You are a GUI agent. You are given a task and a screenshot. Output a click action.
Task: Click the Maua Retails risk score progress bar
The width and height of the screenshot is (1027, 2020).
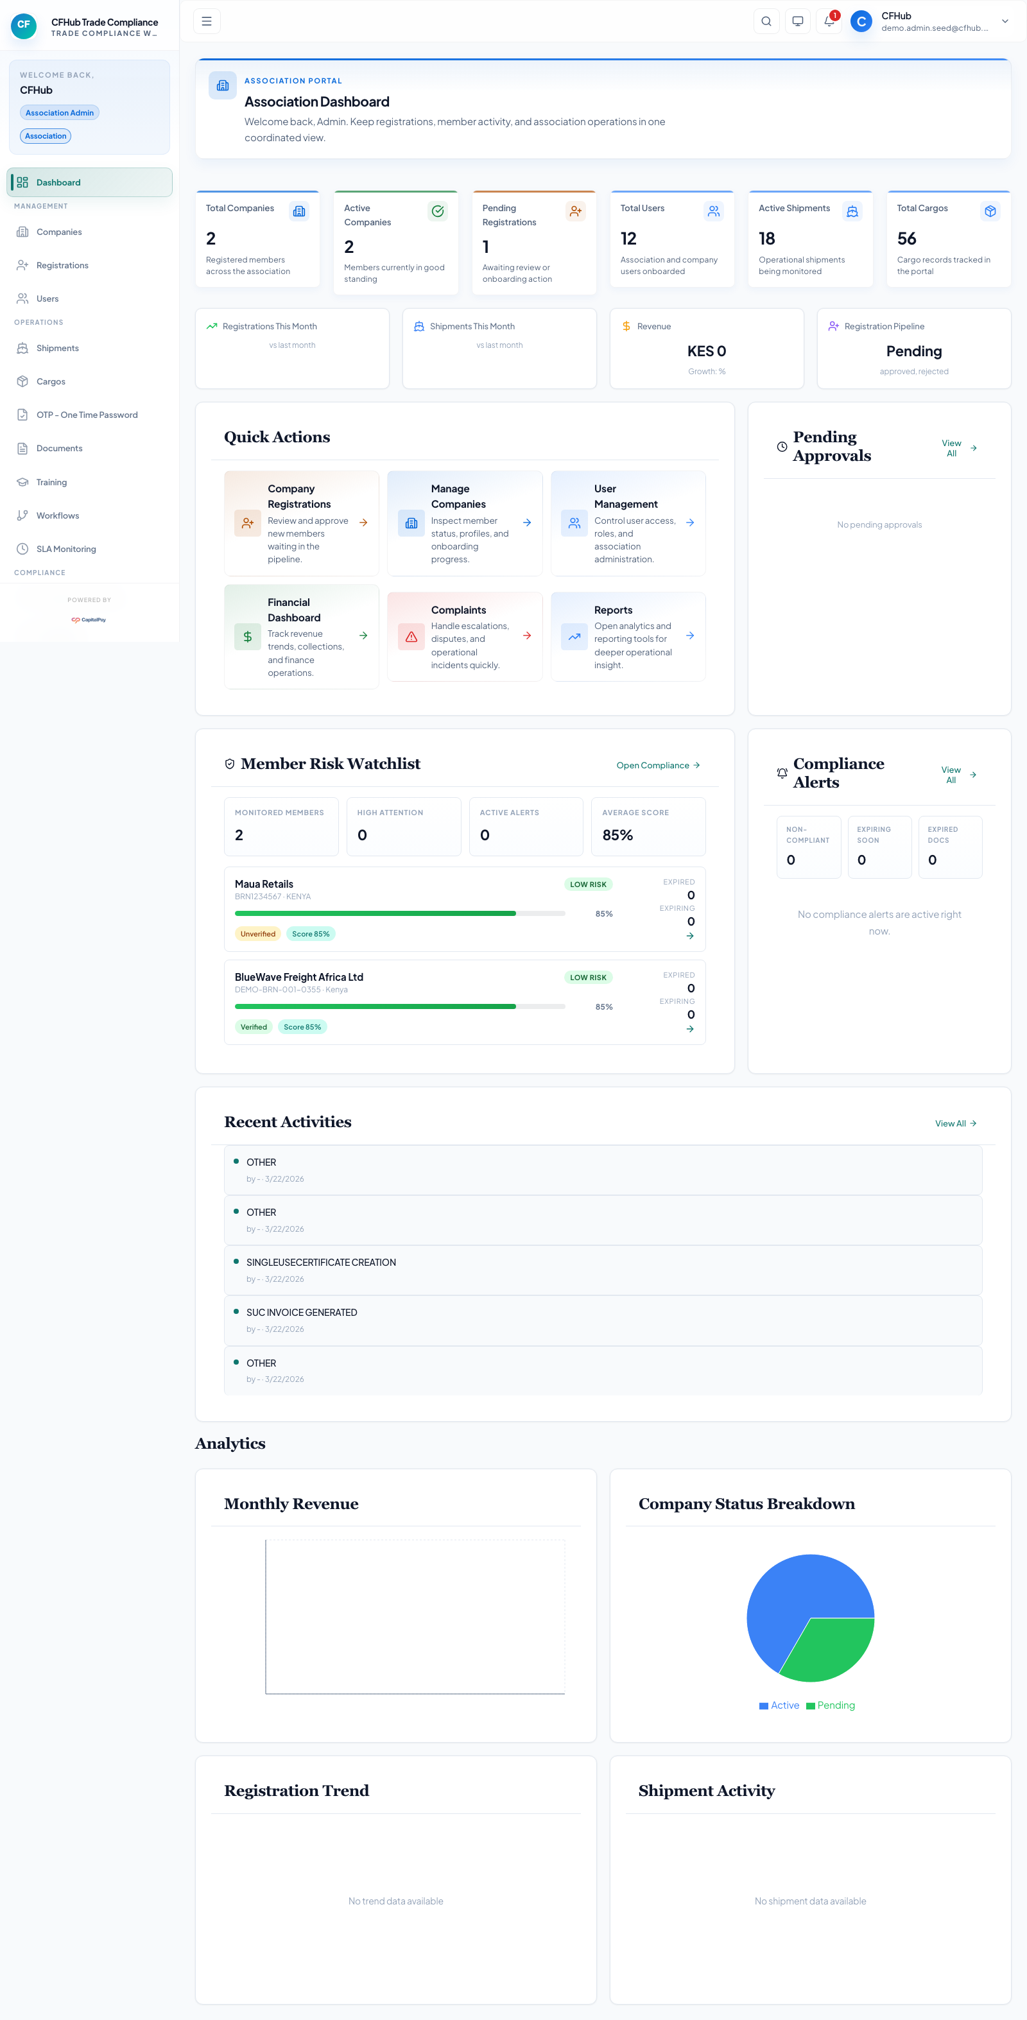click(x=399, y=913)
